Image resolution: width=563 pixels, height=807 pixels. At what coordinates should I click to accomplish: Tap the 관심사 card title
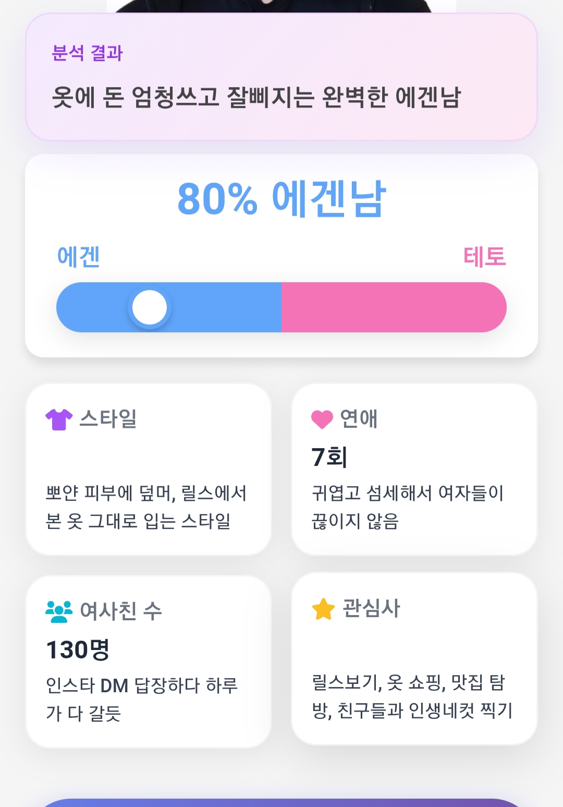tap(371, 608)
